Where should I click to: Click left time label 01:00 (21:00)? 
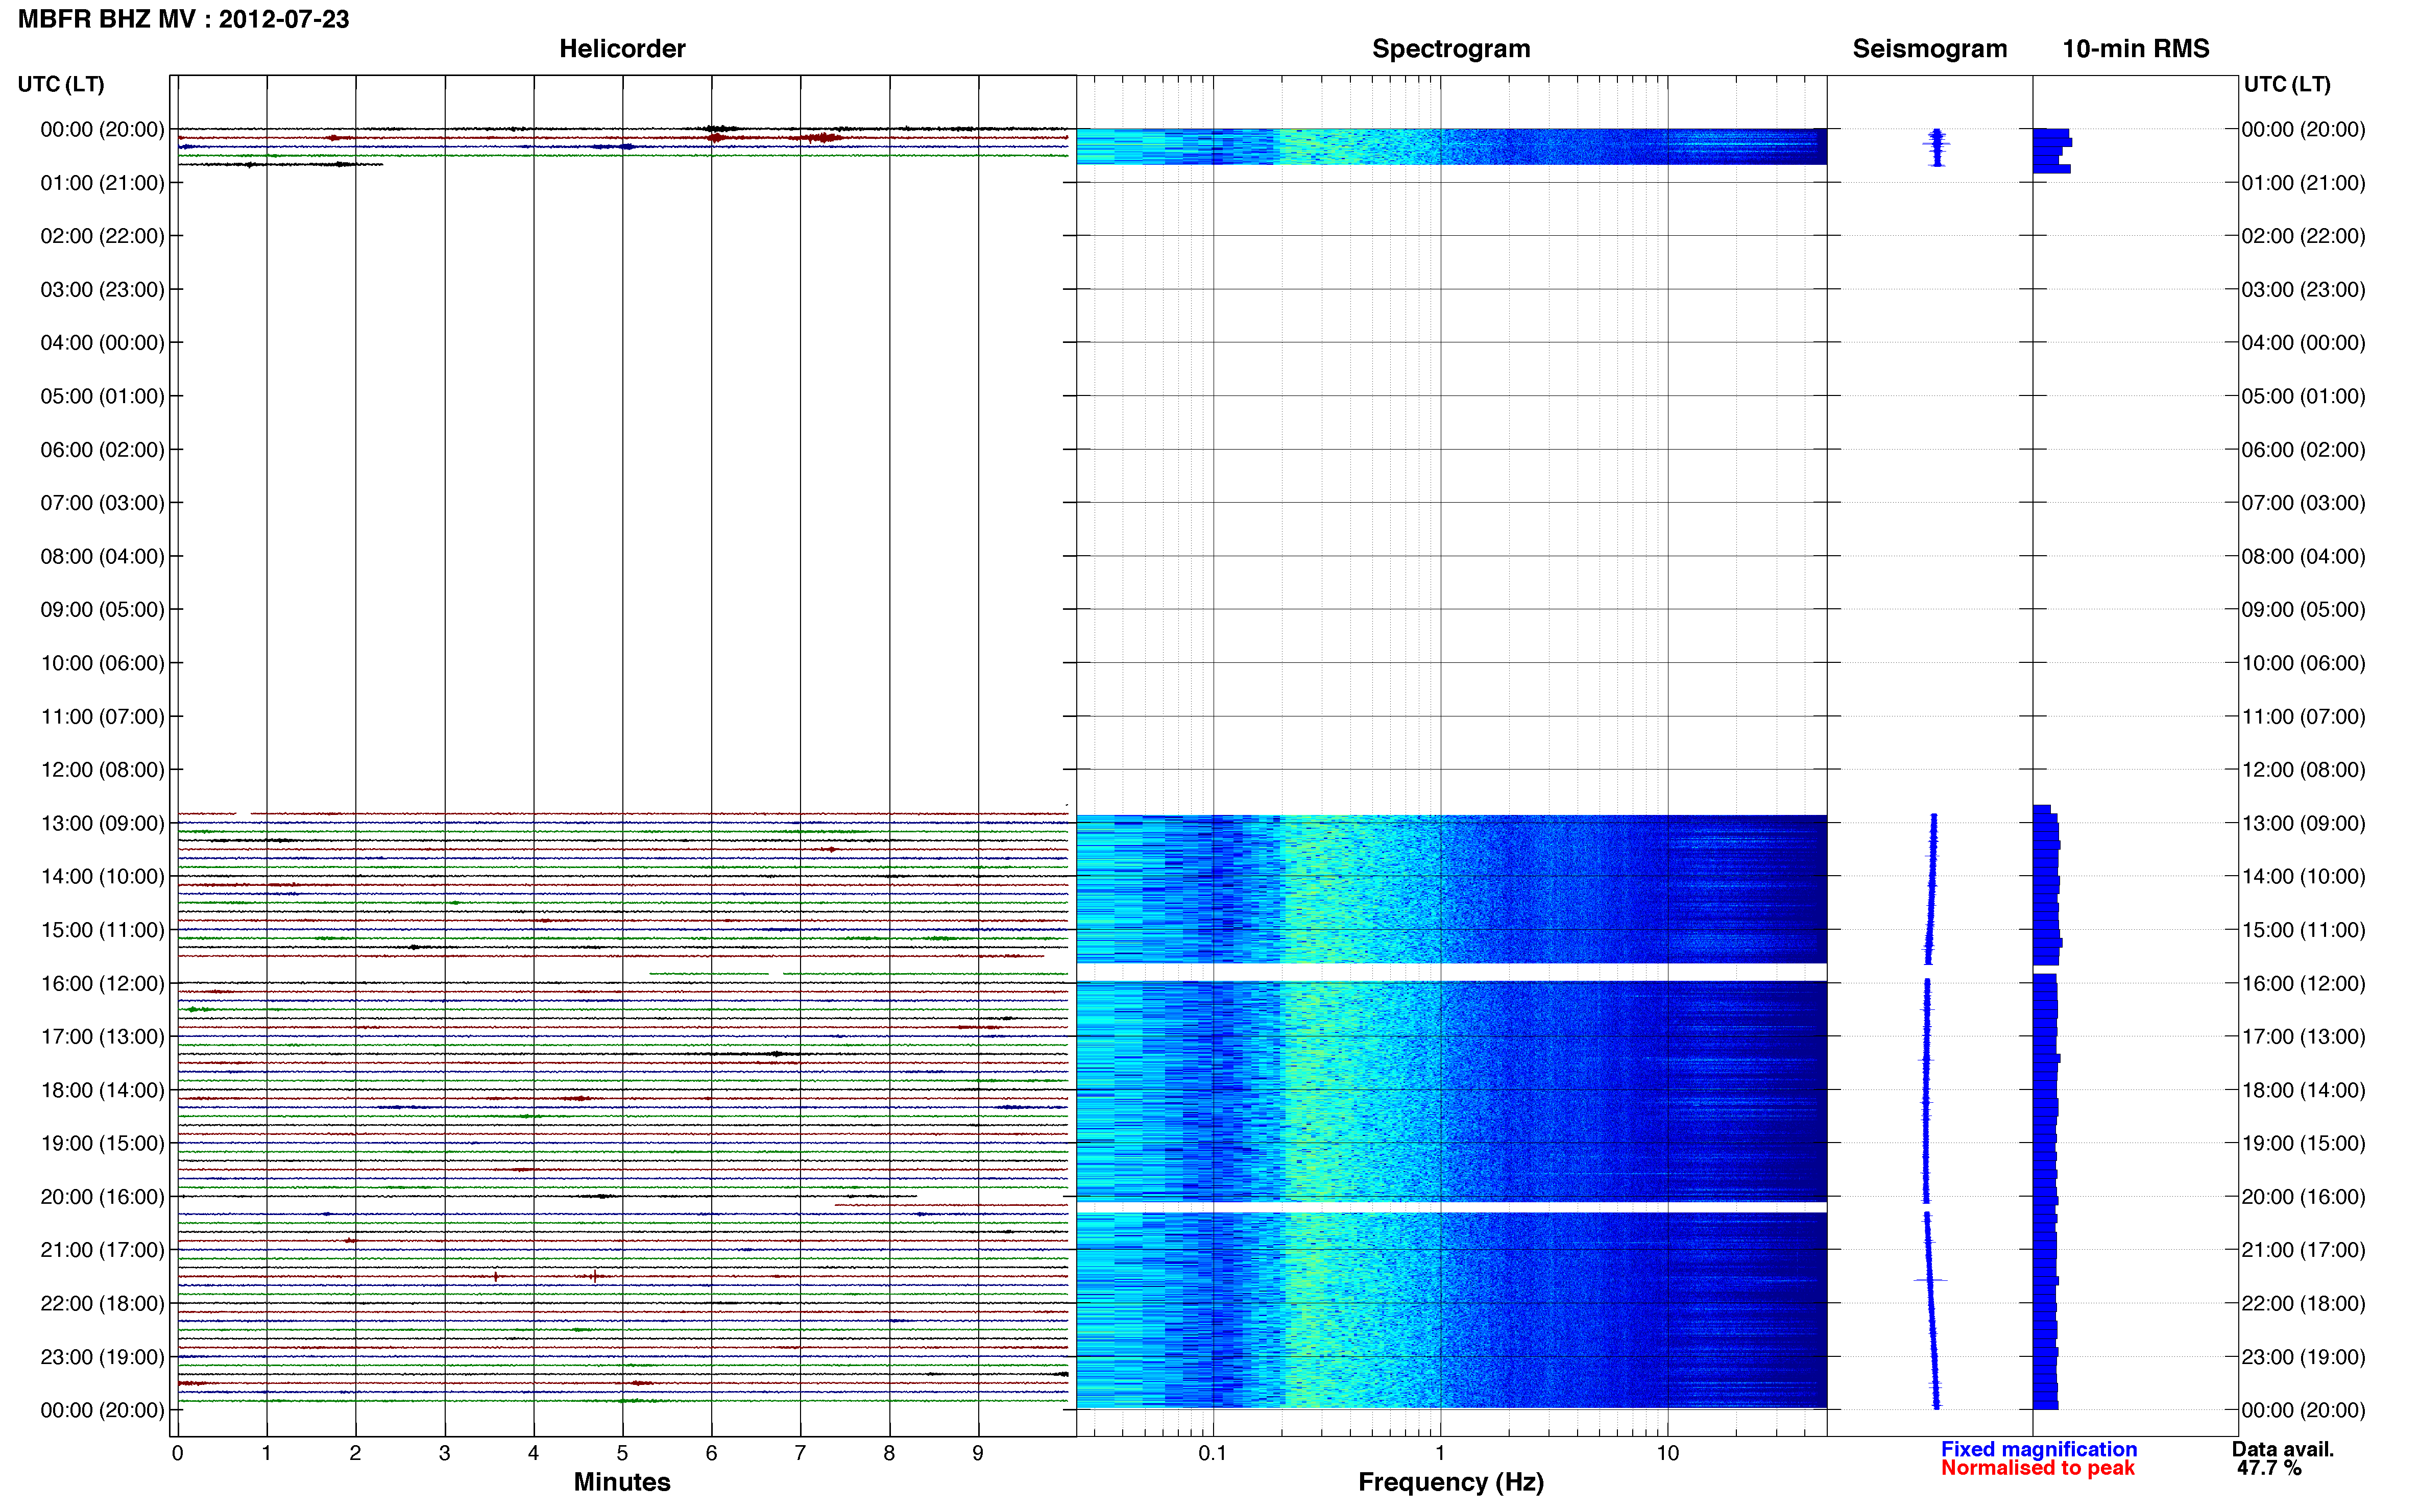102,183
